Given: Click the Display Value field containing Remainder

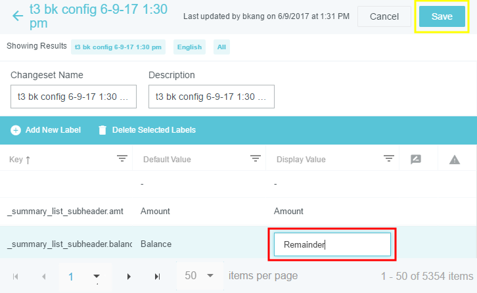Looking at the screenshot, I should coord(332,245).
